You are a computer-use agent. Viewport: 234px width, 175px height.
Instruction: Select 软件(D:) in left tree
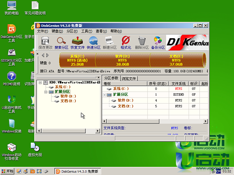tap(68, 96)
